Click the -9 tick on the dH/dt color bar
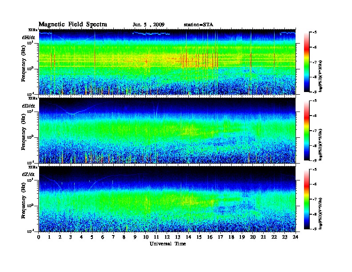The width and height of the screenshot is (352, 272). coord(315,92)
